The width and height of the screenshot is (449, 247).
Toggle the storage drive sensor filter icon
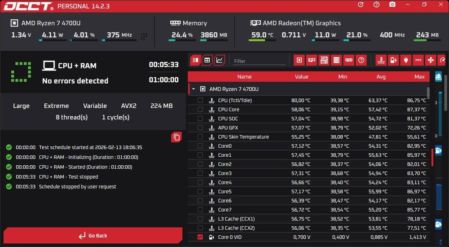tap(336, 60)
